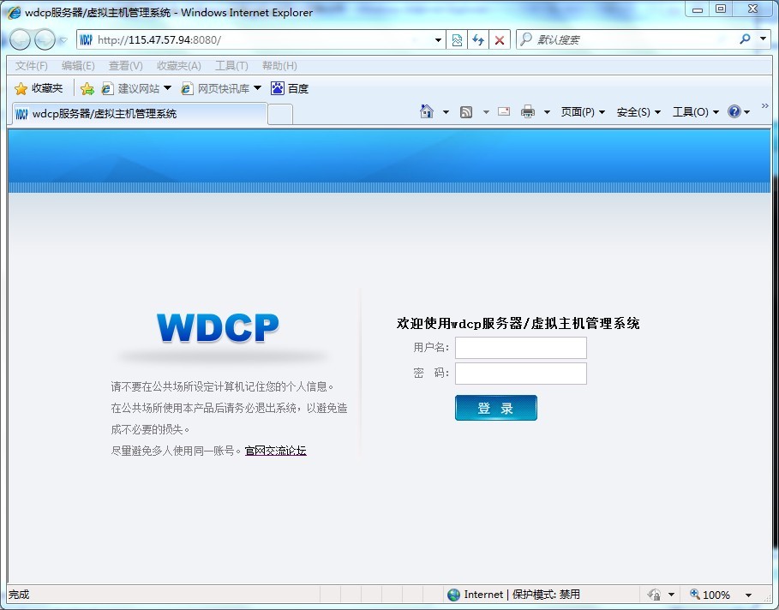
Task: Click the Refresh page icon
Action: coord(478,40)
